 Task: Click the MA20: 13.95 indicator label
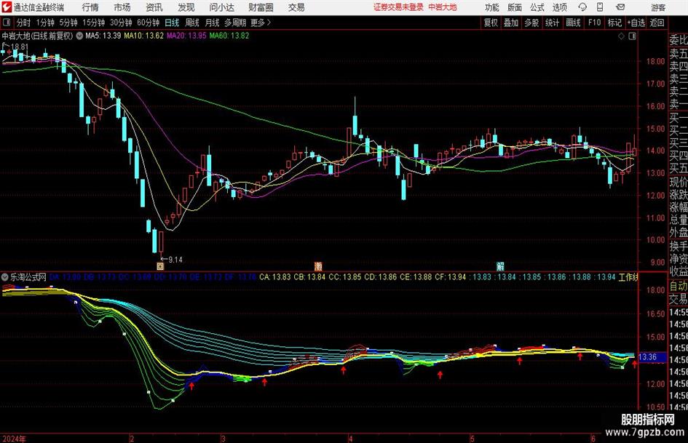(x=186, y=36)
